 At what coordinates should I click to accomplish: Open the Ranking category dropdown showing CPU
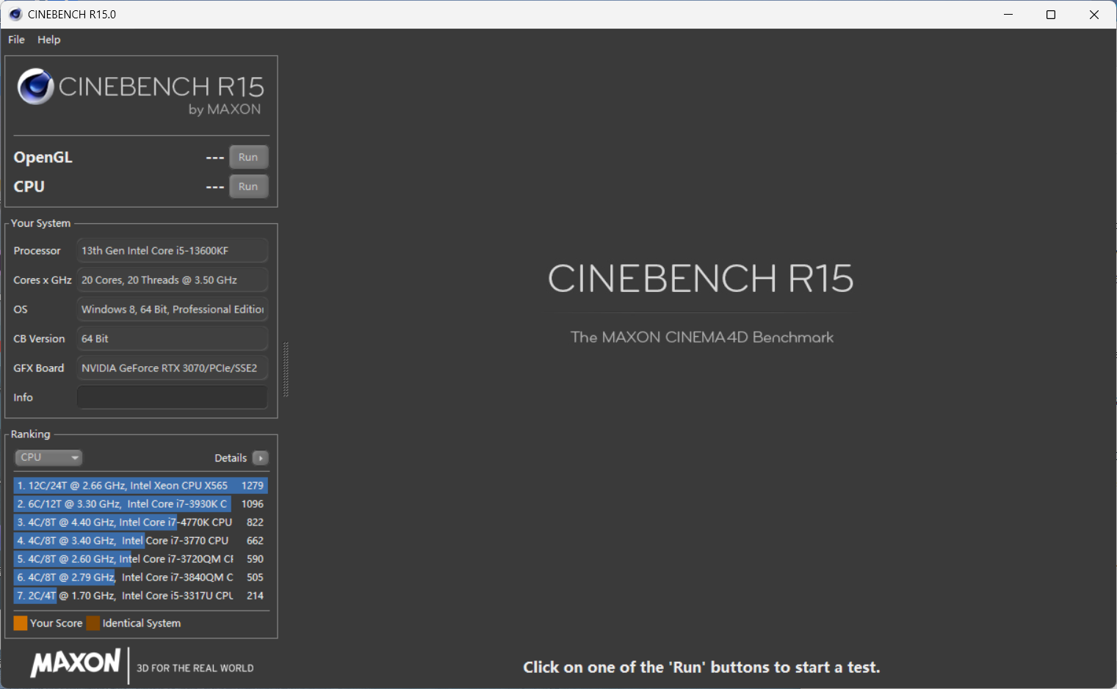48,457
